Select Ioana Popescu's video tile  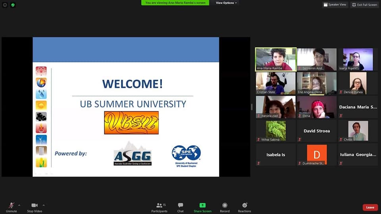358,59
